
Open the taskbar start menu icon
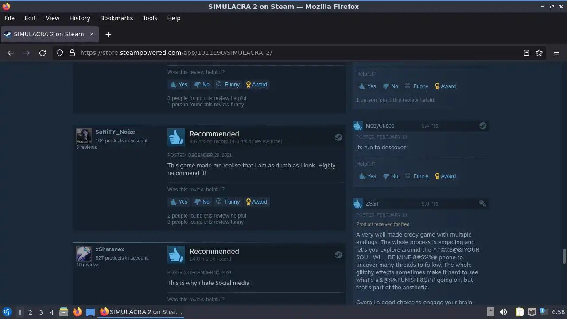coord(7,312)
